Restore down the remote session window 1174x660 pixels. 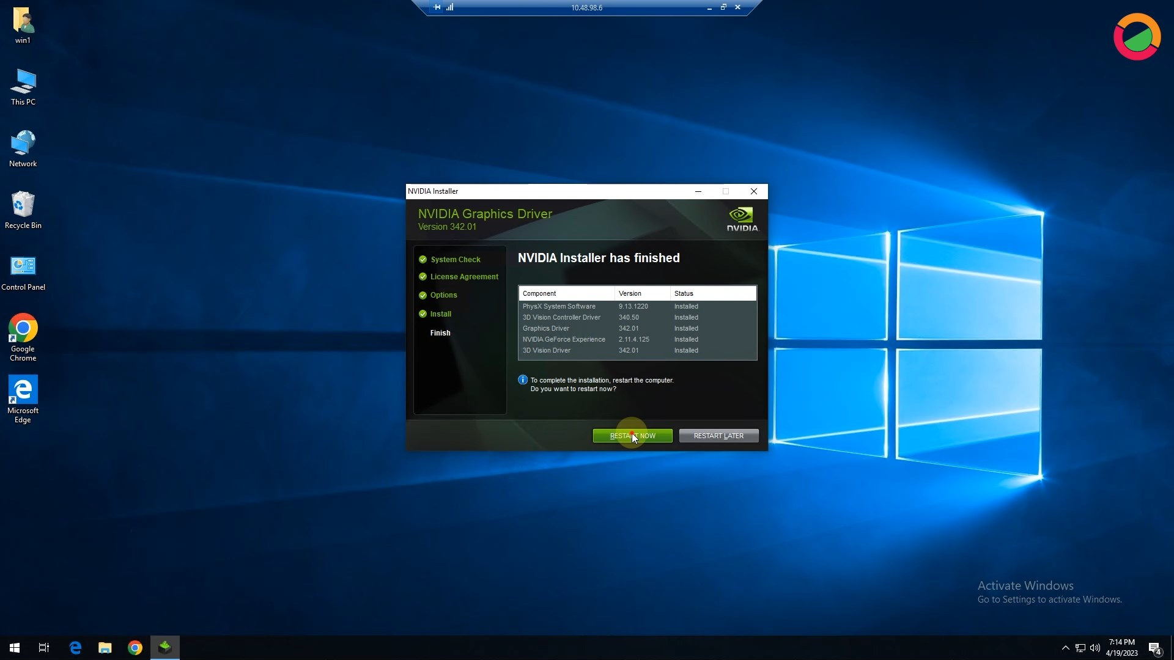tap(723, 7)
